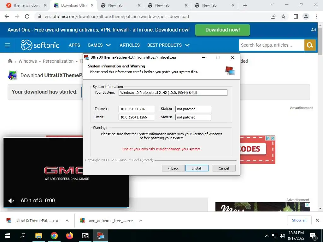The image size is (323, 242).
Task: Expand options for UltraUXThemePatcher download
Action: pyautogui.click(x=67, y=221)
